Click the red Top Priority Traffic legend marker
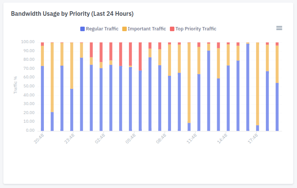This screenshot has width=297, height=188. point(172,29)
